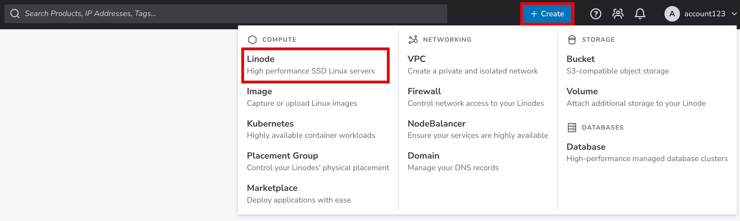The height and width of the screenshot is (221, 740).
Task: Focus the Search Products input field
Action: (230, 14)
